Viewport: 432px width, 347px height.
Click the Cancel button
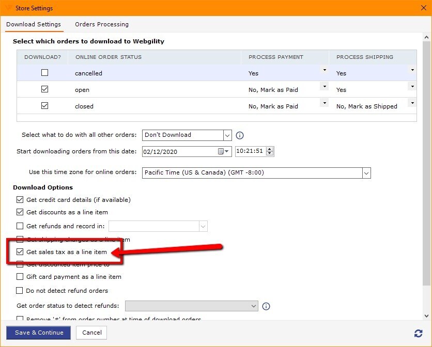[x=91, y=333]
